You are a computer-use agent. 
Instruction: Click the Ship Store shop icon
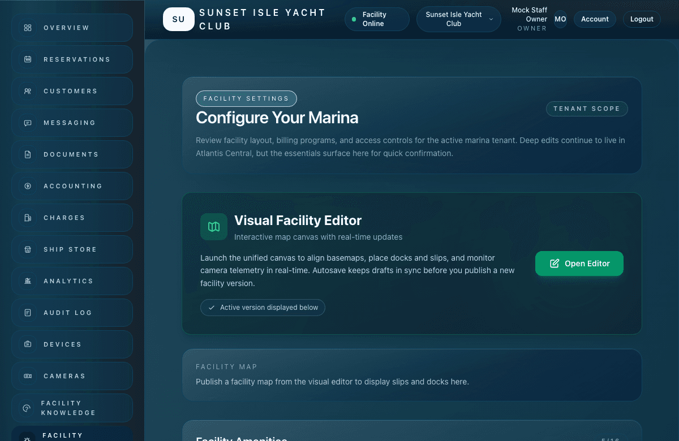(28, 249)
